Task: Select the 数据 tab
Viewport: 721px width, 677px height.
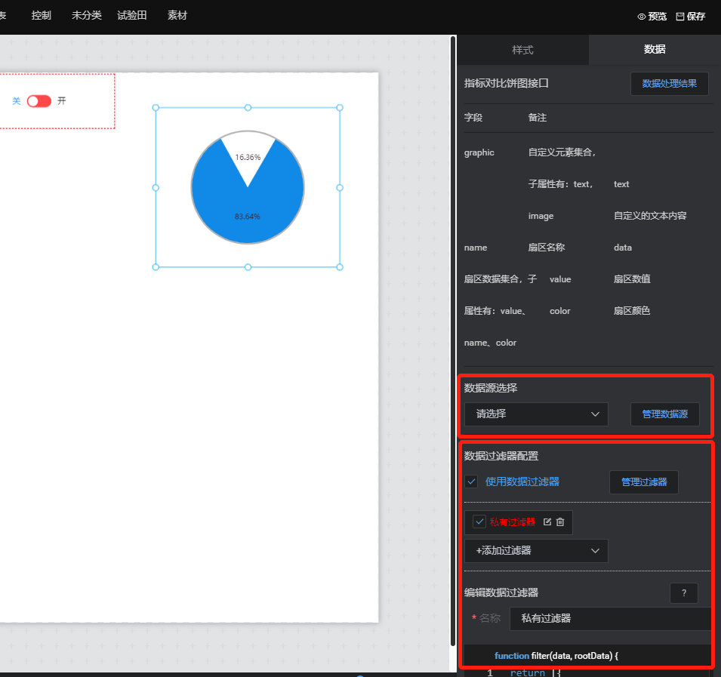Action: coord(655,50)
